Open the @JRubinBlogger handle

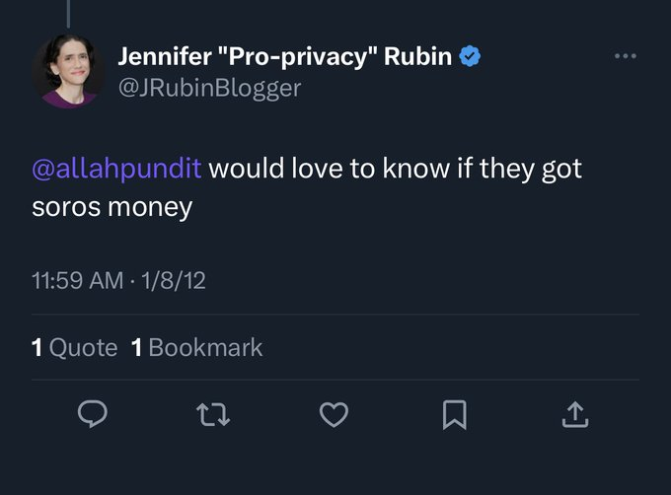(209, 89)
